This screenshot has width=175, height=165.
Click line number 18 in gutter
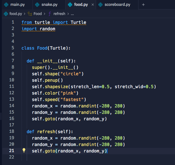click(x=12, y=131)
